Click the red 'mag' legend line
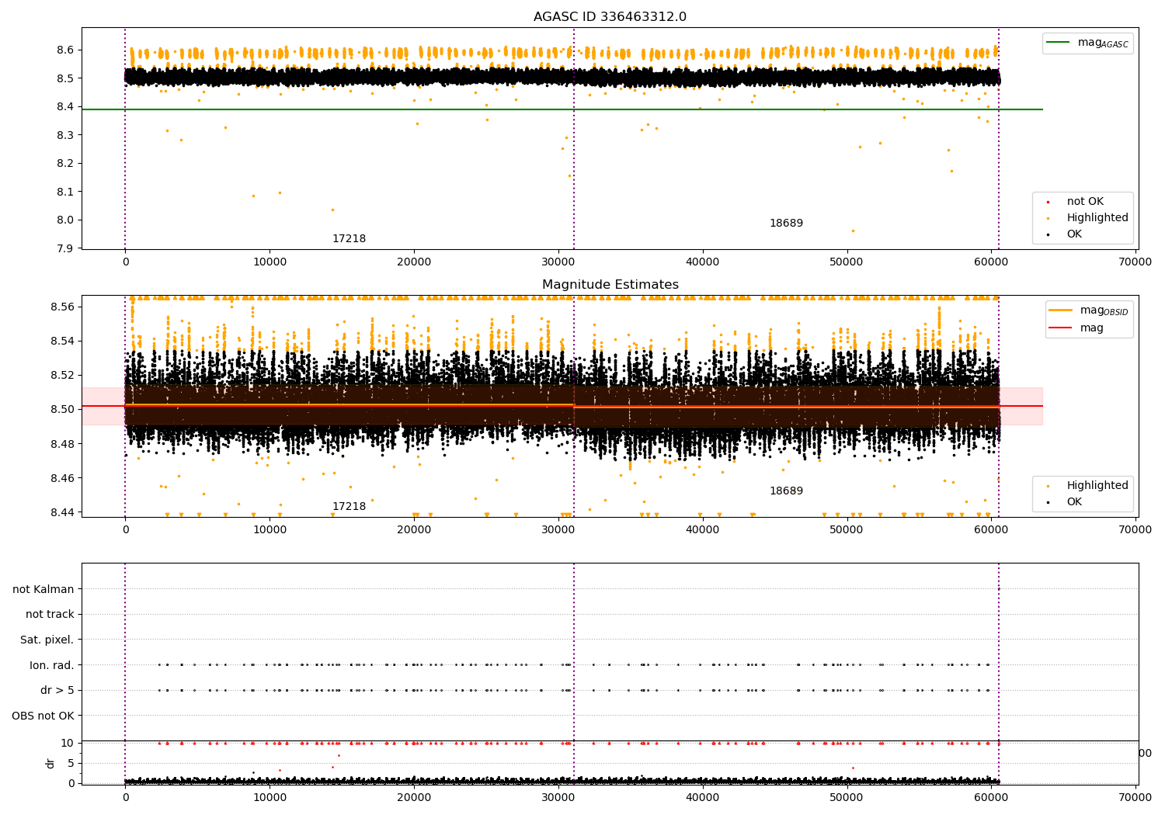1165x815 pixels. (1060, 328)
